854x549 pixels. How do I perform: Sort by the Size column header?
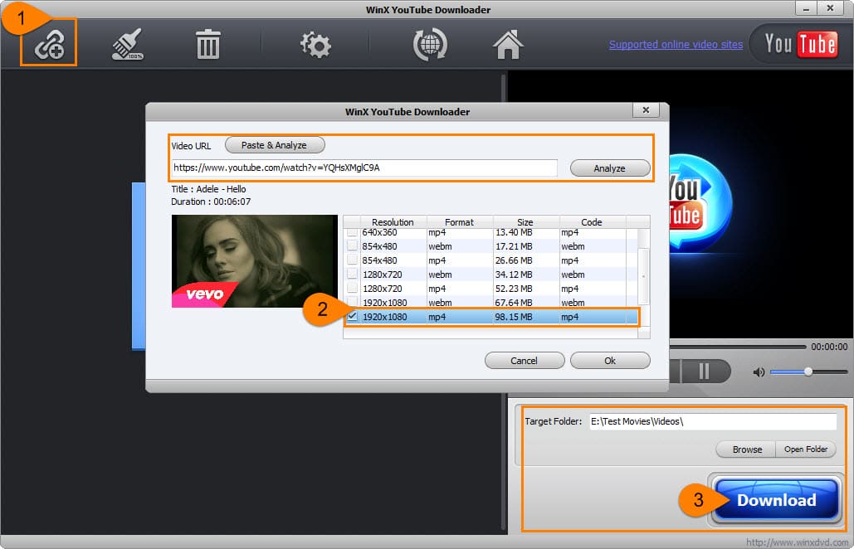coord(525,222)
